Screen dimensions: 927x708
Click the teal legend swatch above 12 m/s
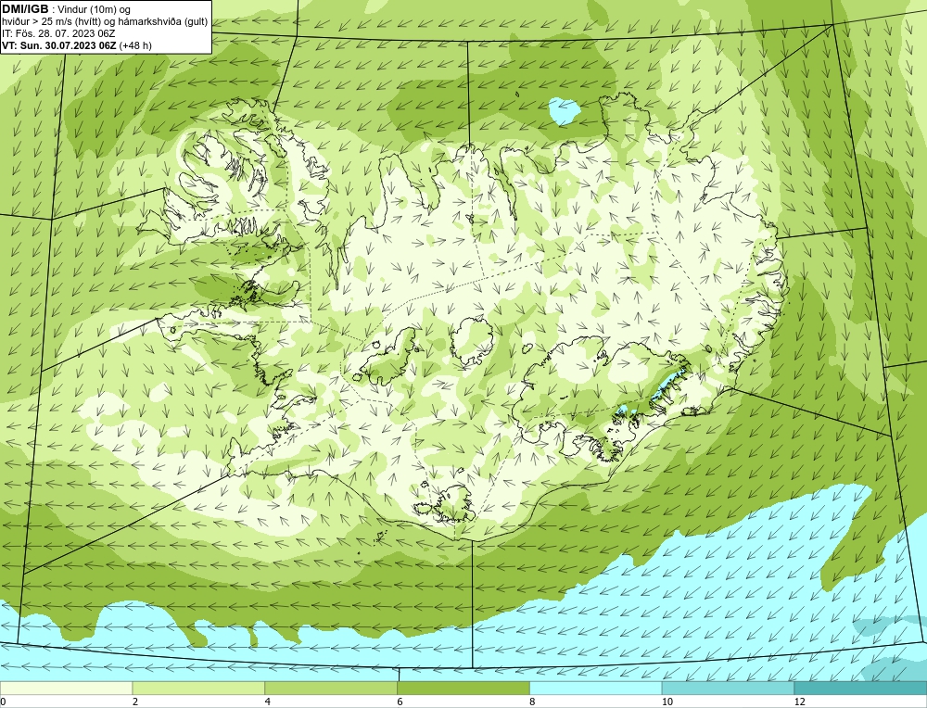[x=861, y=689]
